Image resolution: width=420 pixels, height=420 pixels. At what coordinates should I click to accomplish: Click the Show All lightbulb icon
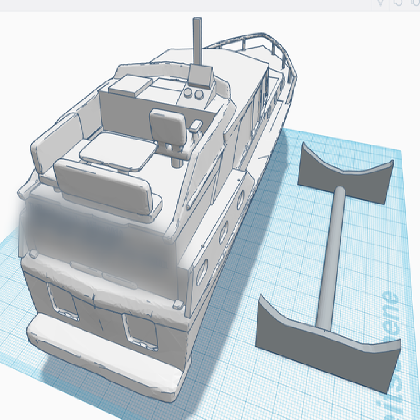(380, 3)
